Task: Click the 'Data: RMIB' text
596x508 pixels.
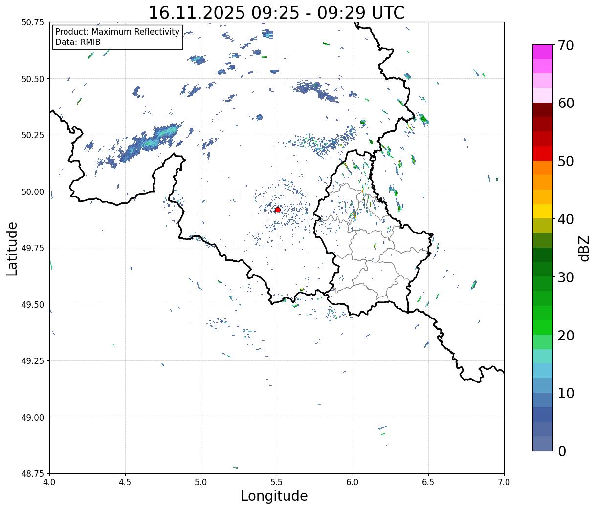Action: point(78,42)
